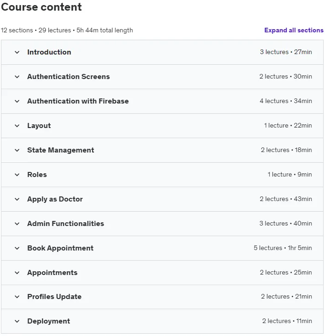Click the Layout section chevron icon
The width and height of the screenshot is (325, 336).
tap(17, 126)
